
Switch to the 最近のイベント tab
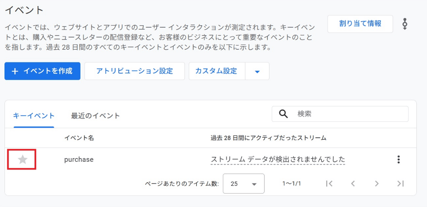coord(96,116)
